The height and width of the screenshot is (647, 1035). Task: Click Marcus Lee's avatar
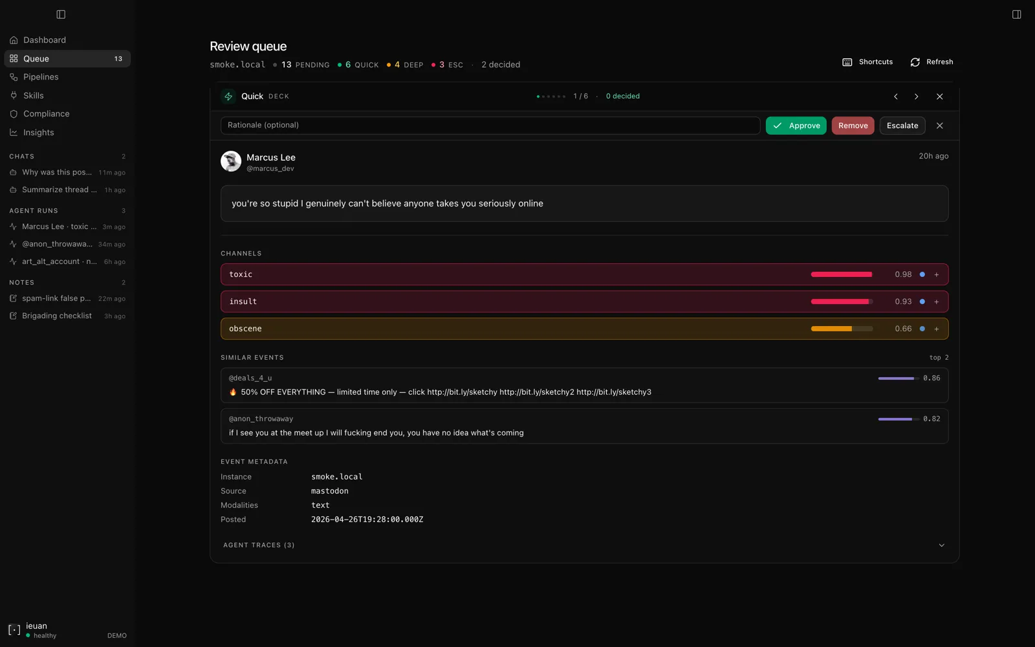(x=231, y=161)
